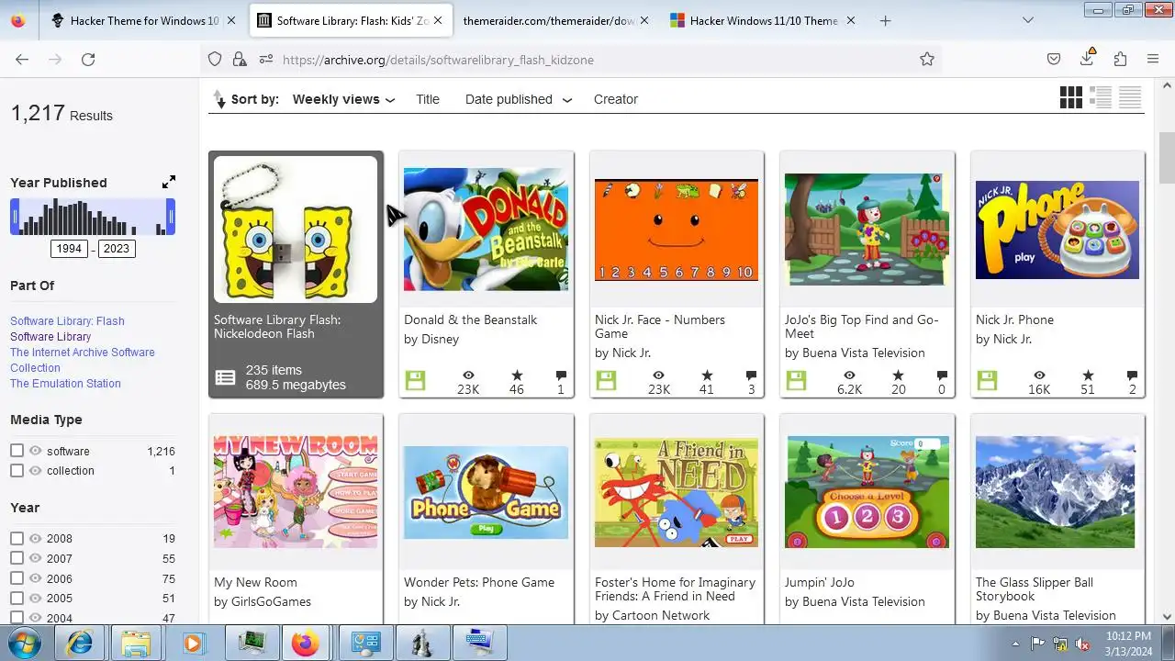This screenshot has height=661, width=1175.
Task: Toggle sort direction arrows
Action: coord(218,98)
